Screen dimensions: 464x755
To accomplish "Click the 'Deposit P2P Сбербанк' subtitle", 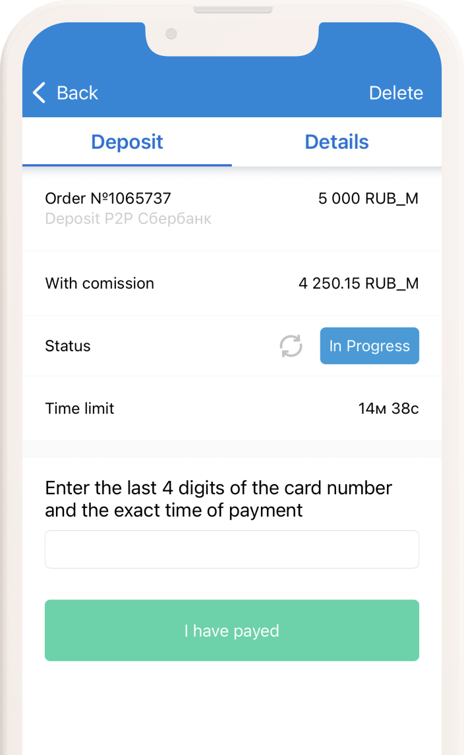I will click(128, 219).
